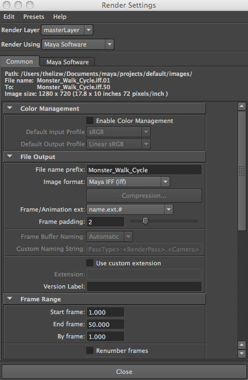
Task: Click the Frame padding value field
Action: [105, 222]
